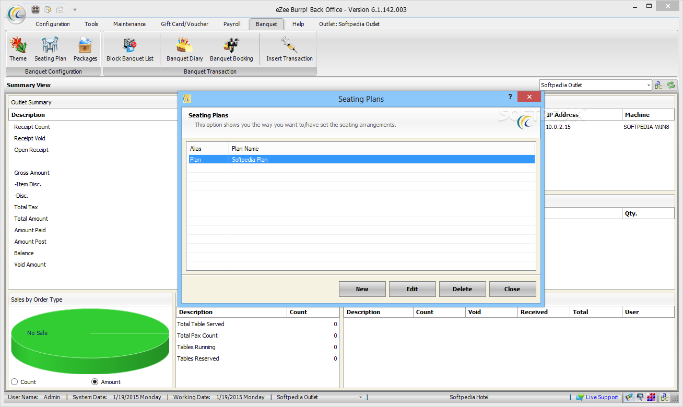Open Banquet Booking
This screenshot has width=683, height=407.
[231, 50]
